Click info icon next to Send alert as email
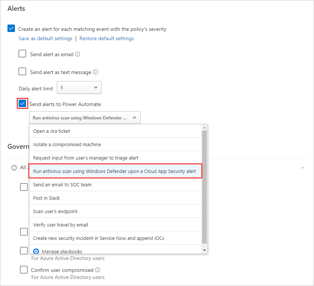Viewport: 314px width, 286px height. tap(78, 54)
